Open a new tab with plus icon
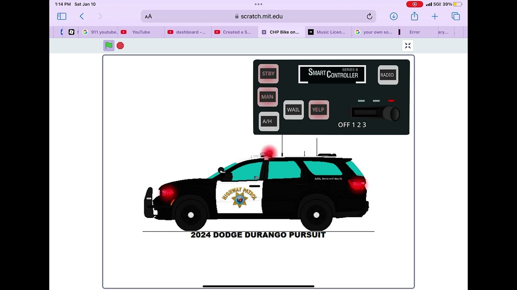Viewport: 517px width, 290px height. pos(435,16)
